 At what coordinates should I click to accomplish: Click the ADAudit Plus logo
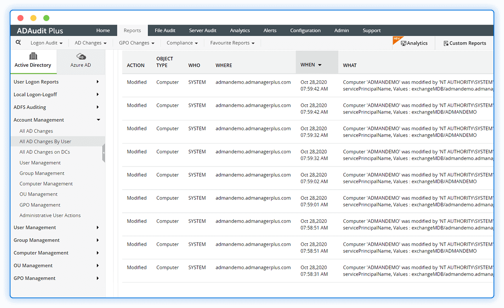[x=40, y=30]
